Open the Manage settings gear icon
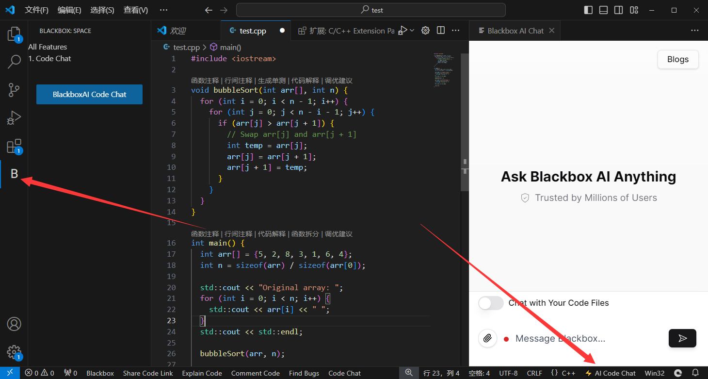 14,352
